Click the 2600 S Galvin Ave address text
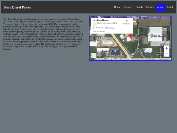177x133 pixels. pos(105,24)
